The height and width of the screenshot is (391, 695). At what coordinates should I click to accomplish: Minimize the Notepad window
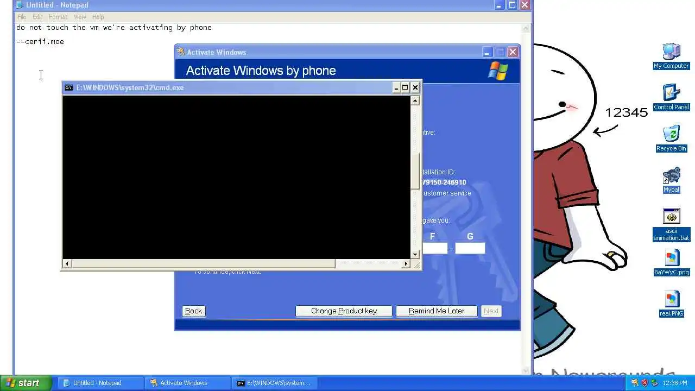[500, 5]
